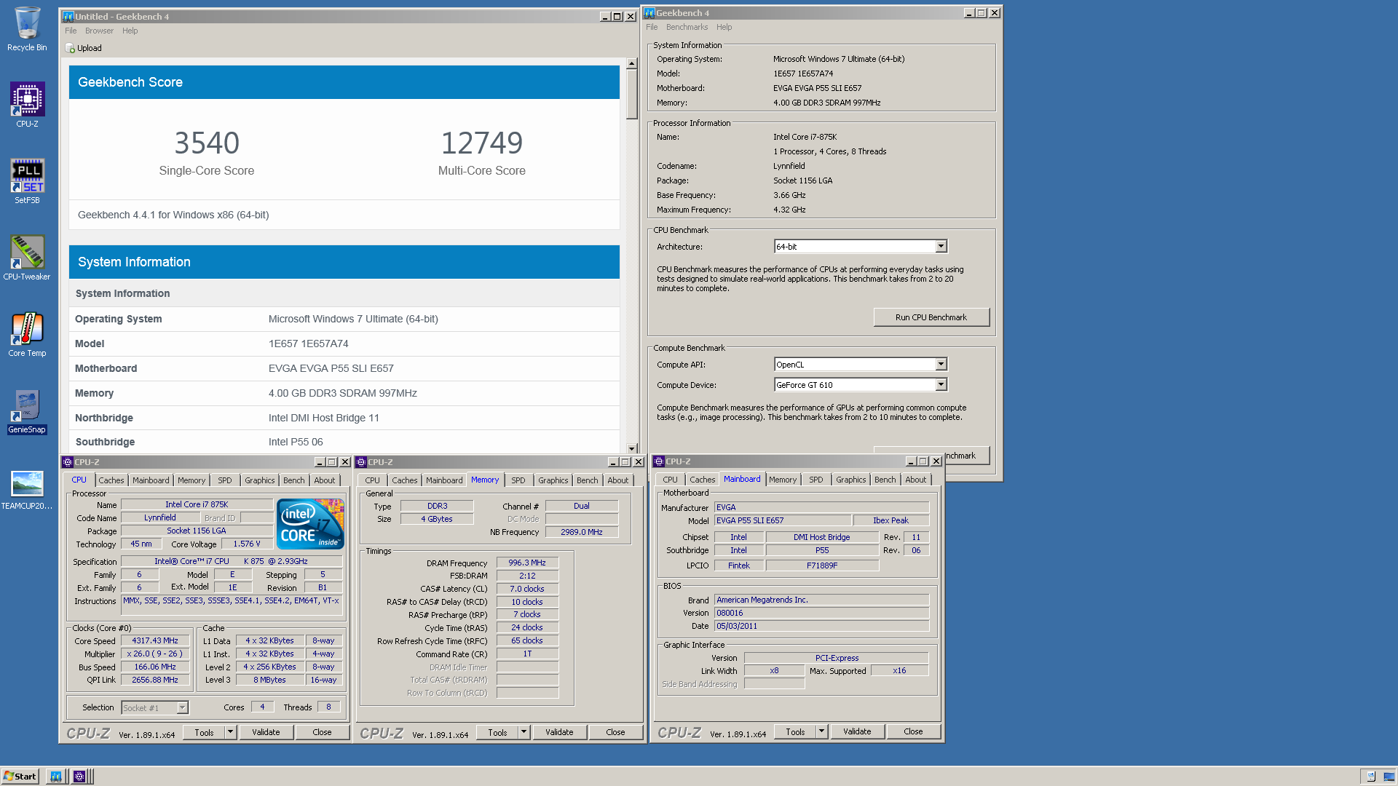Screen dimensions: 1398x786
Task: Click the Geekbench taskbar icon
Action: [55, 777]
